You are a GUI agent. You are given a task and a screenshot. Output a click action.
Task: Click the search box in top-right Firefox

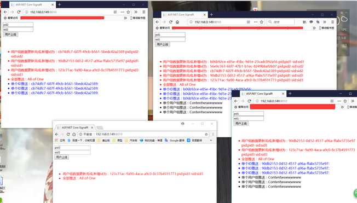[280, 22]
